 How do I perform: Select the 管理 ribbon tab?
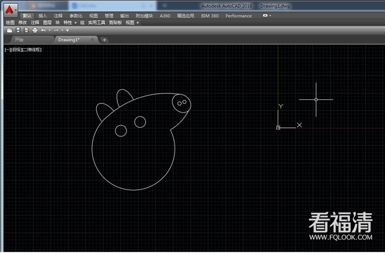coord(109,16)
